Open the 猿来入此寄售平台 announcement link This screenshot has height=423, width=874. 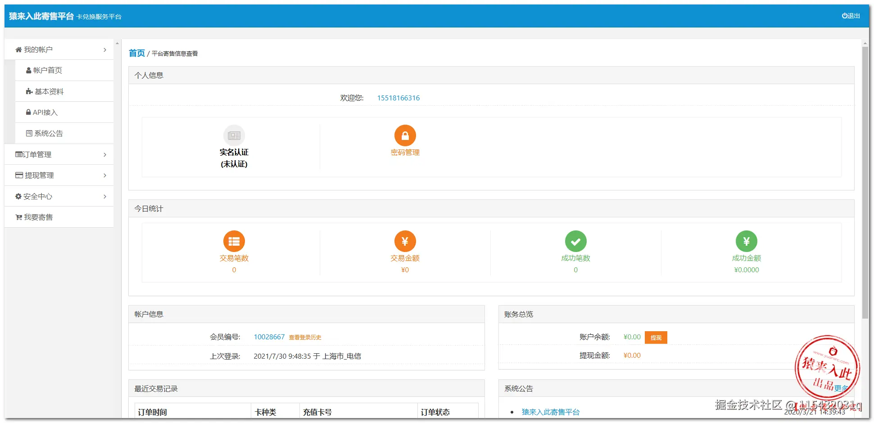551,412
